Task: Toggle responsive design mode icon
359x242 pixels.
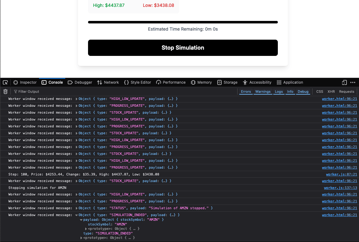Action: point(344,82)
